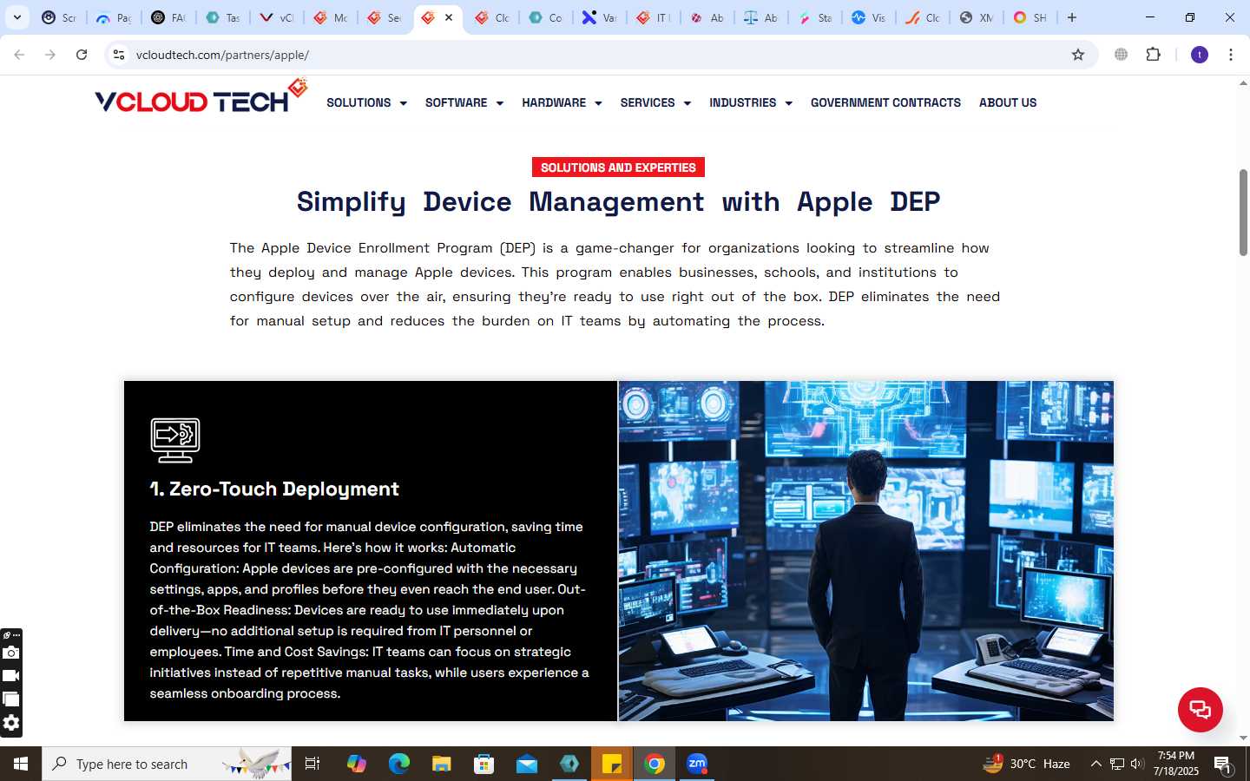Expand the HARDWARE dropdown menu
Screen dimensions: 1250x781
point(562,102)
